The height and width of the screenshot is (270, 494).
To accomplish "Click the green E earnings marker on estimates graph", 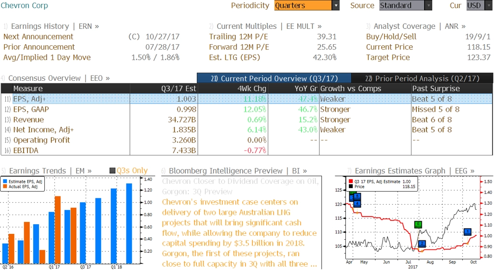I will pos(418,224).
